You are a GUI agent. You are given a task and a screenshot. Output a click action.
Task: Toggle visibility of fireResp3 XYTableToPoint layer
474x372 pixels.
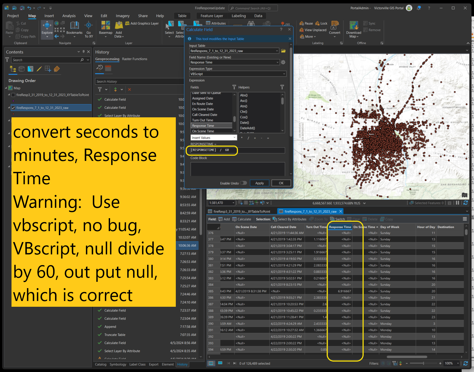coord(13,95)
